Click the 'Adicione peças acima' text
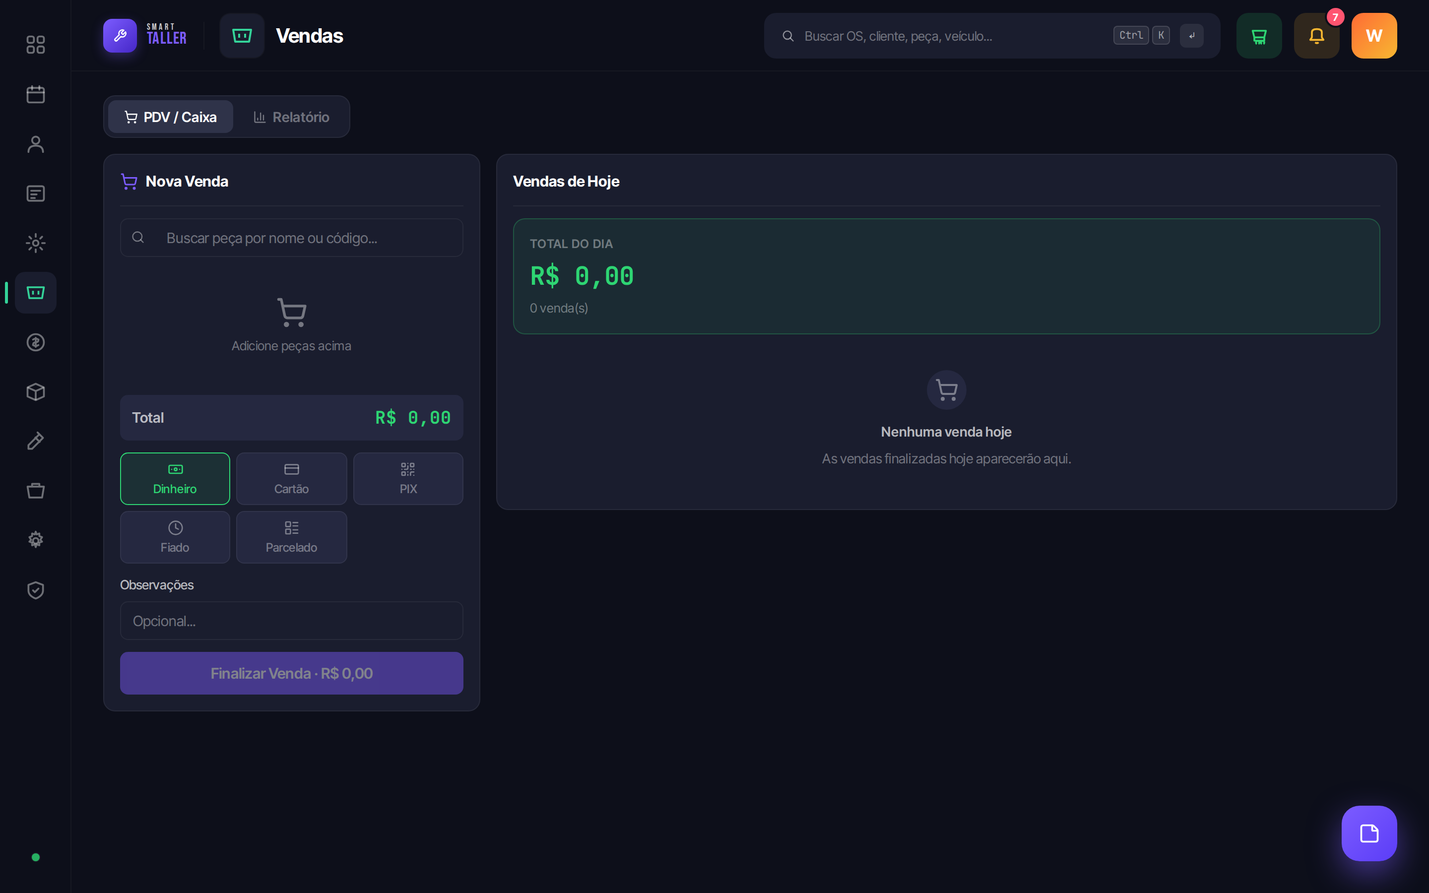Viewport: 1429px width, 893px height. pos(292,346)
